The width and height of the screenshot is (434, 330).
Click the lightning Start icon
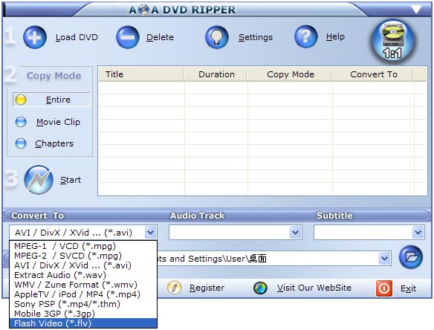pyautogui.click(x=39, y=180)
